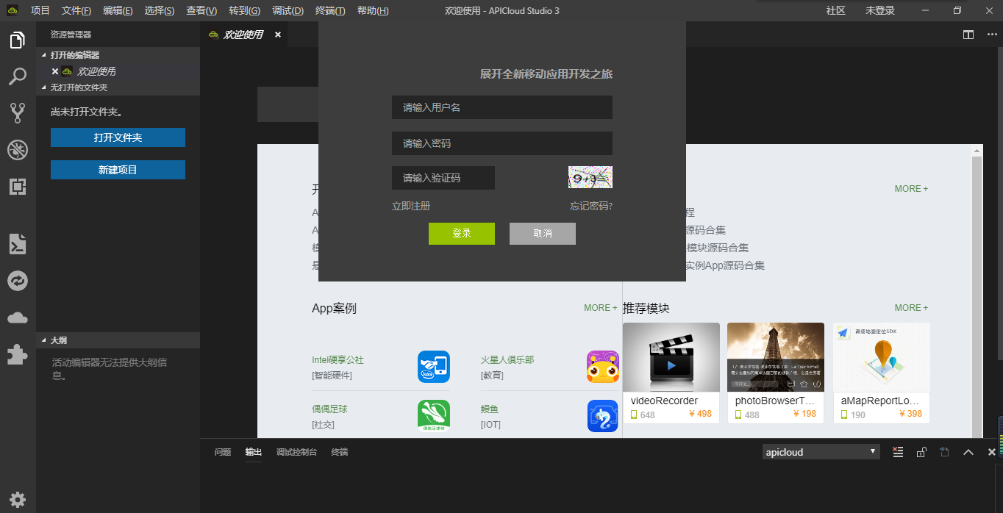1003x513 pixels.
Task: Split the editor with the layout icon
Action: tap(968, 35)
